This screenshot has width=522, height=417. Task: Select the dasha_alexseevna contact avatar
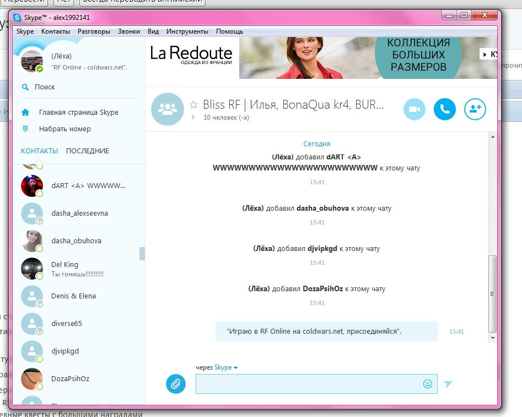point(32,213)
